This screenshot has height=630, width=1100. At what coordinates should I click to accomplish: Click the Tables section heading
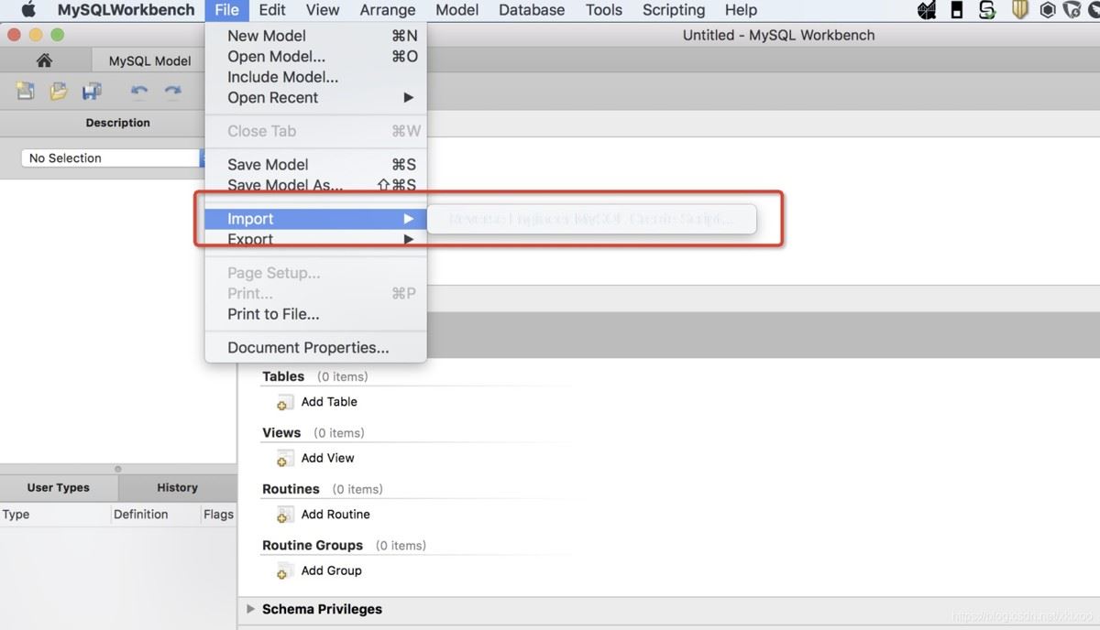(283, 376)
